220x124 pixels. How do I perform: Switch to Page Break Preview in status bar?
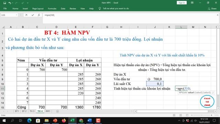[187, 115]
